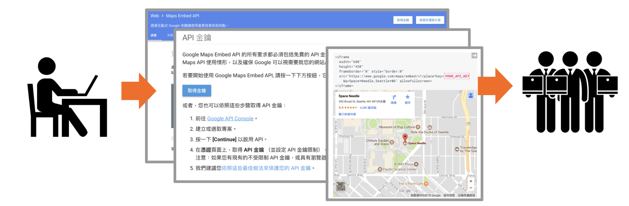The width and height of the screenshot is (629, 206).
Task: Click the Google logo on the map
Action: click(x=405, y=191)
